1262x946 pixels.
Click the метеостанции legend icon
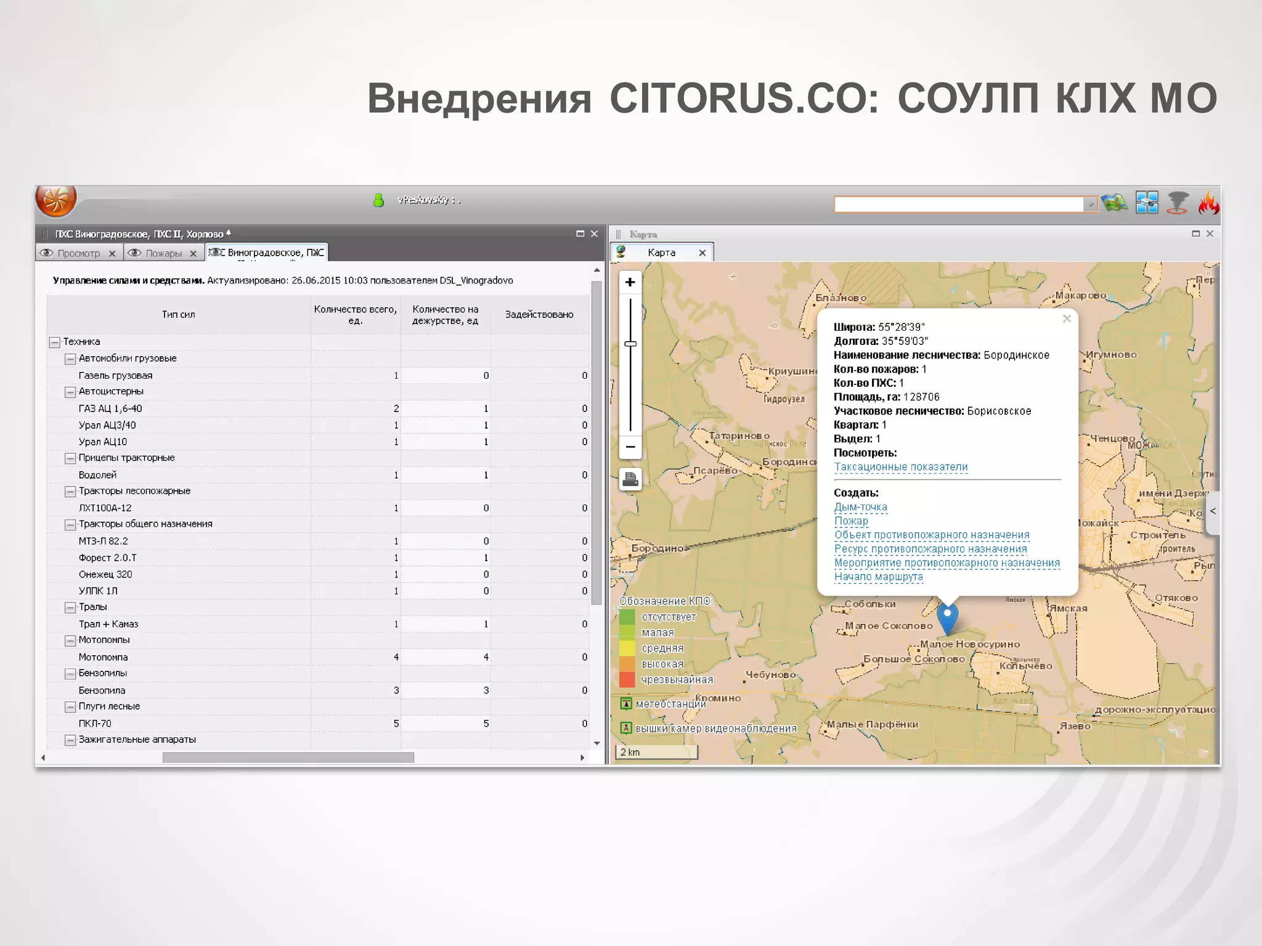[x=626, y=703]
